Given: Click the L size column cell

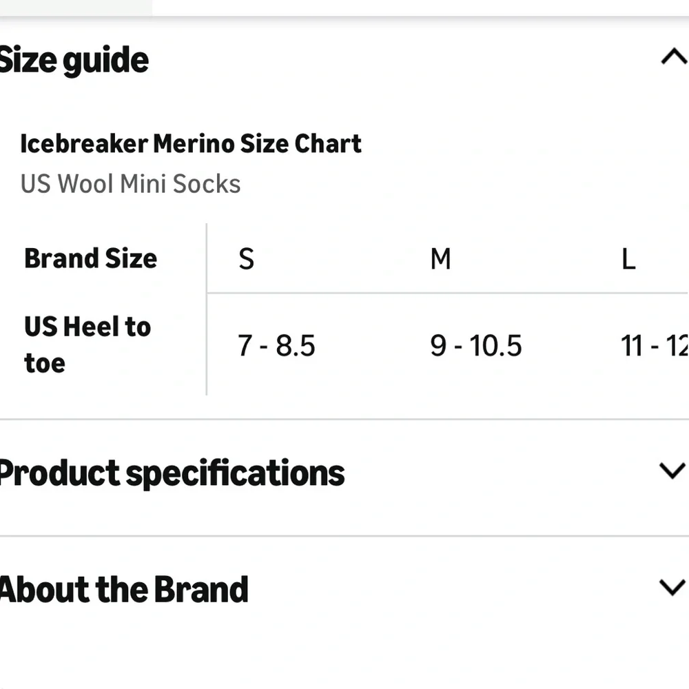Looking at the screenshot, I should pyautogui.click(x=628, y=258).
